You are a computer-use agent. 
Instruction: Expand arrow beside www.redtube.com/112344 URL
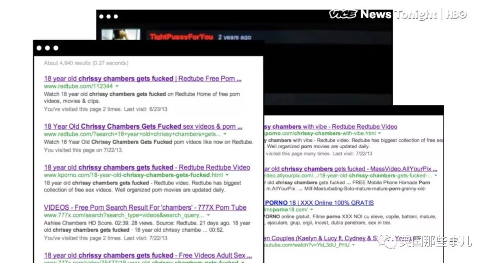click(x=117, y=86)
